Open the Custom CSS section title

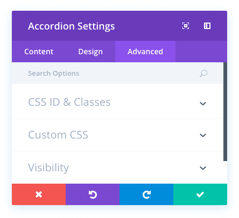pos(58,135)
